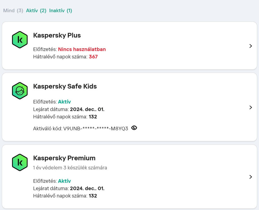Image resolution: width=259 pixels, height=210 pixels.
Task: Open the Kaspersky Safe Kids title
Action: [65, 86]
